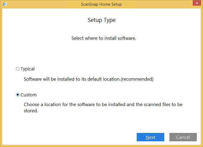The image size is (203, 147).
Task: Click the Setup Type heading
Action: (x=101, y=20)
